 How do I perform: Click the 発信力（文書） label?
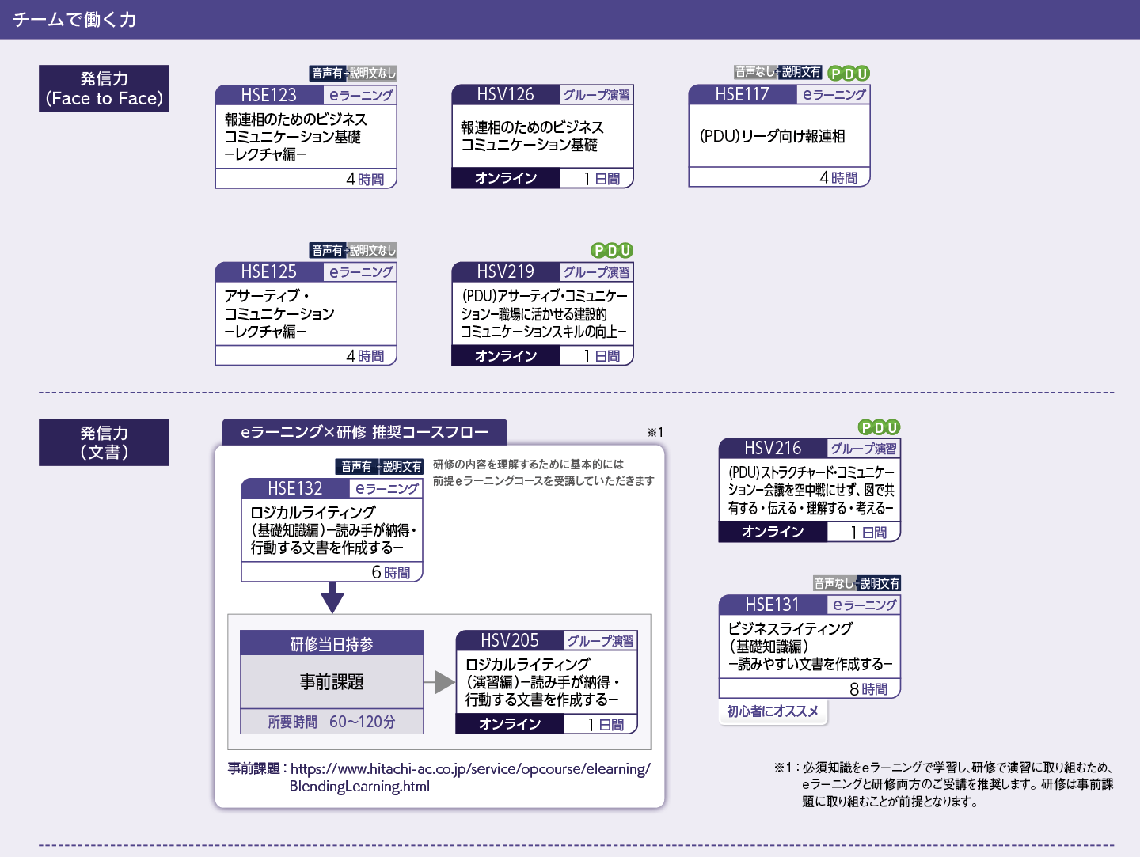click(x=104, y=442)
